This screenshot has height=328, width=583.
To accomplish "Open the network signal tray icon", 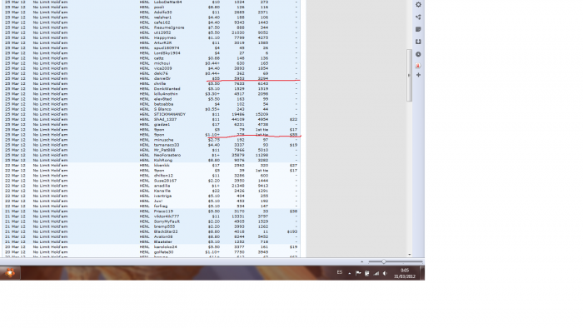I will pos(376,273).
